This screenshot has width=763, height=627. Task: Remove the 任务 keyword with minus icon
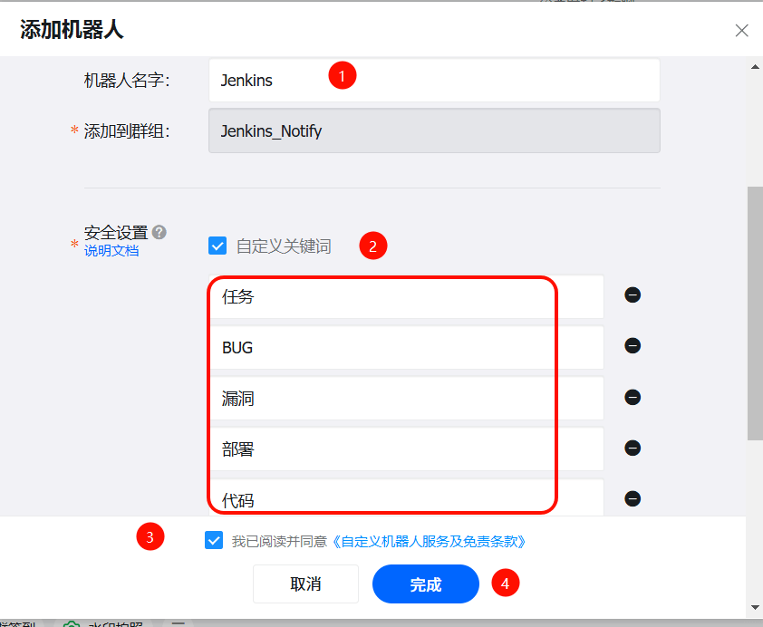coord(633,295)
